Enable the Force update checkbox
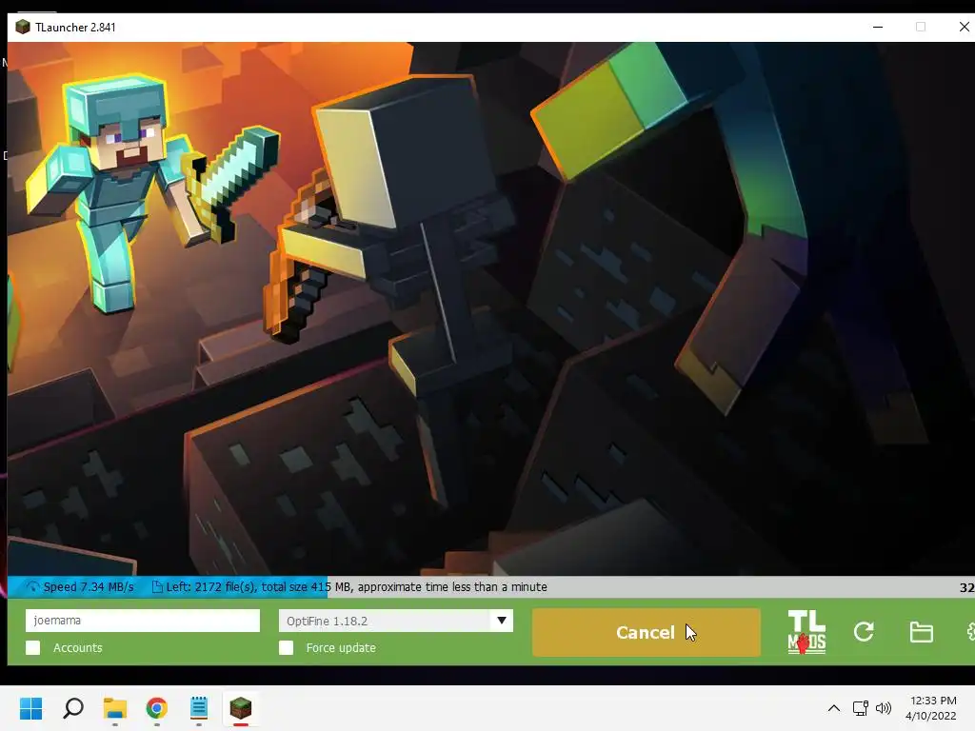Viewport: 975px width, 731px height. 286,647
